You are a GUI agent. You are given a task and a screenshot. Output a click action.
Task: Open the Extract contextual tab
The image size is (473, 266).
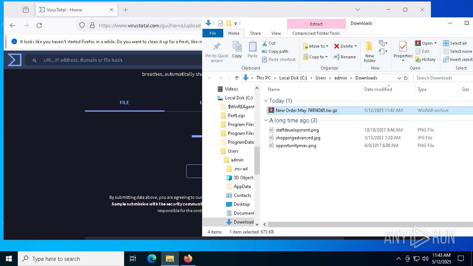pyautogui.click(x=316, y=24)
